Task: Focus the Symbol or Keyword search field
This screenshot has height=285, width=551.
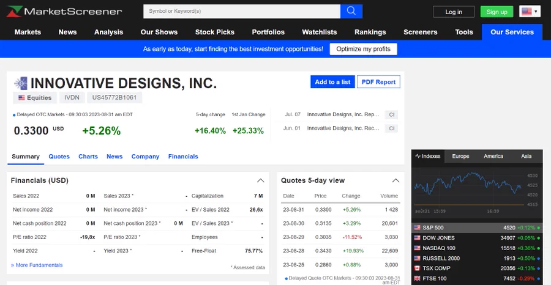Action: pyautogui.click(x=242, y=11)
